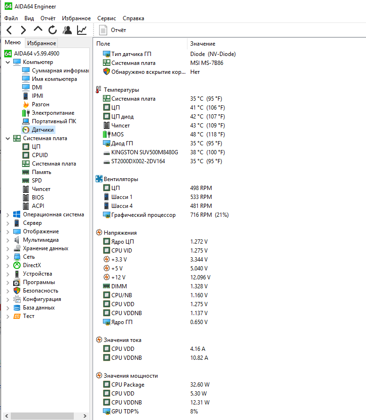Open the user profile toolbar icon
366x420 pixels.
(67, 30)
